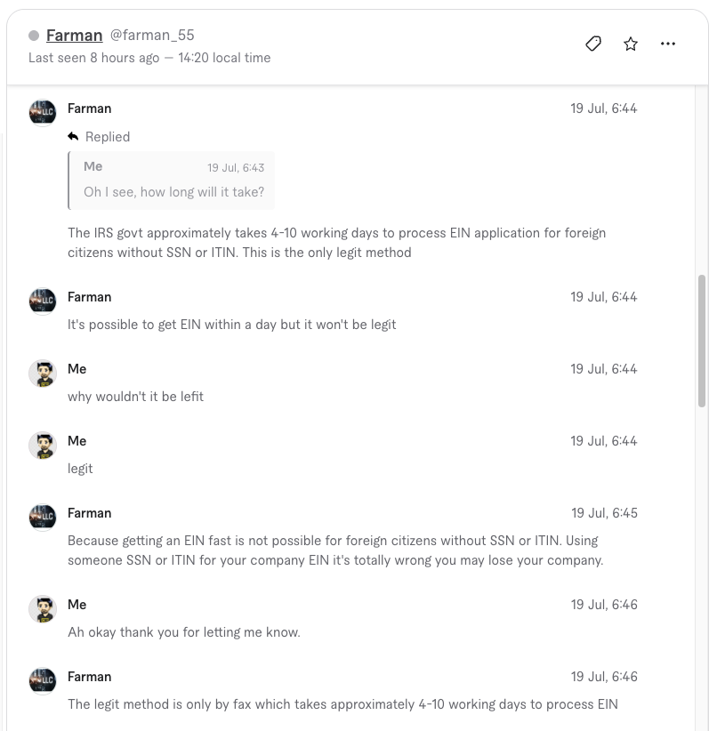Viewport: 717px width, 731px height.
Task: Click the conversation scrollbar thumb
Action: click(702, 341)
